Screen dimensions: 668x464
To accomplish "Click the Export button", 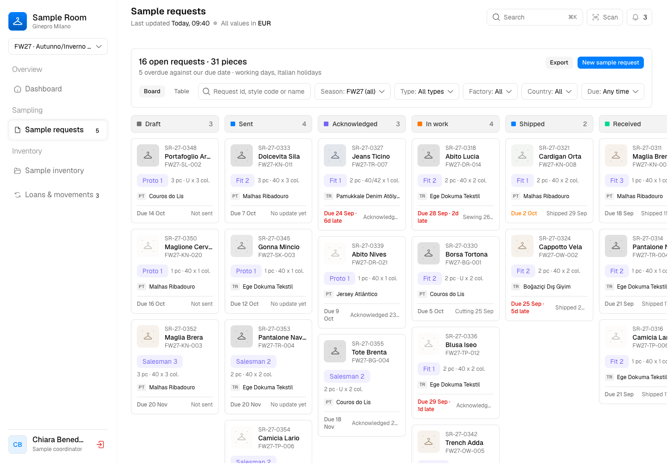I will pyautogui.click(x=559, y=63).
